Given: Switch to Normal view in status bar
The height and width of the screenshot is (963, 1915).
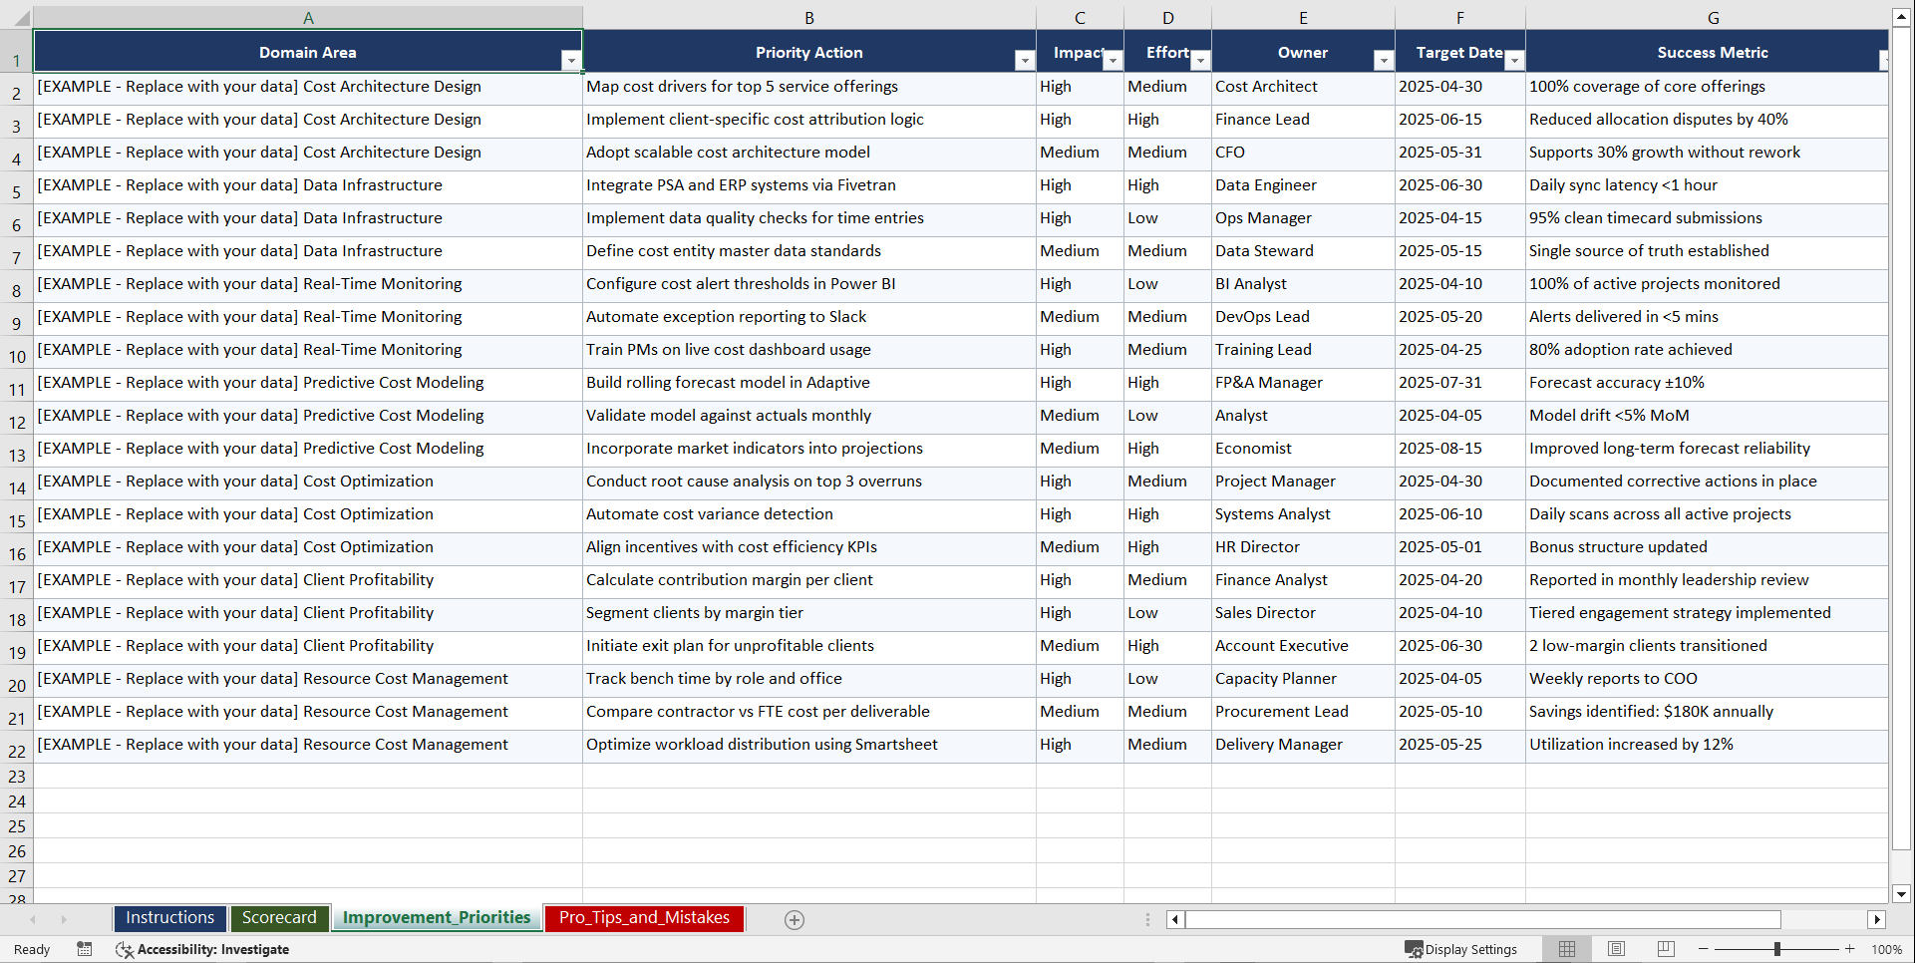Looking at the screenshot, I should tap(1566, 949).
